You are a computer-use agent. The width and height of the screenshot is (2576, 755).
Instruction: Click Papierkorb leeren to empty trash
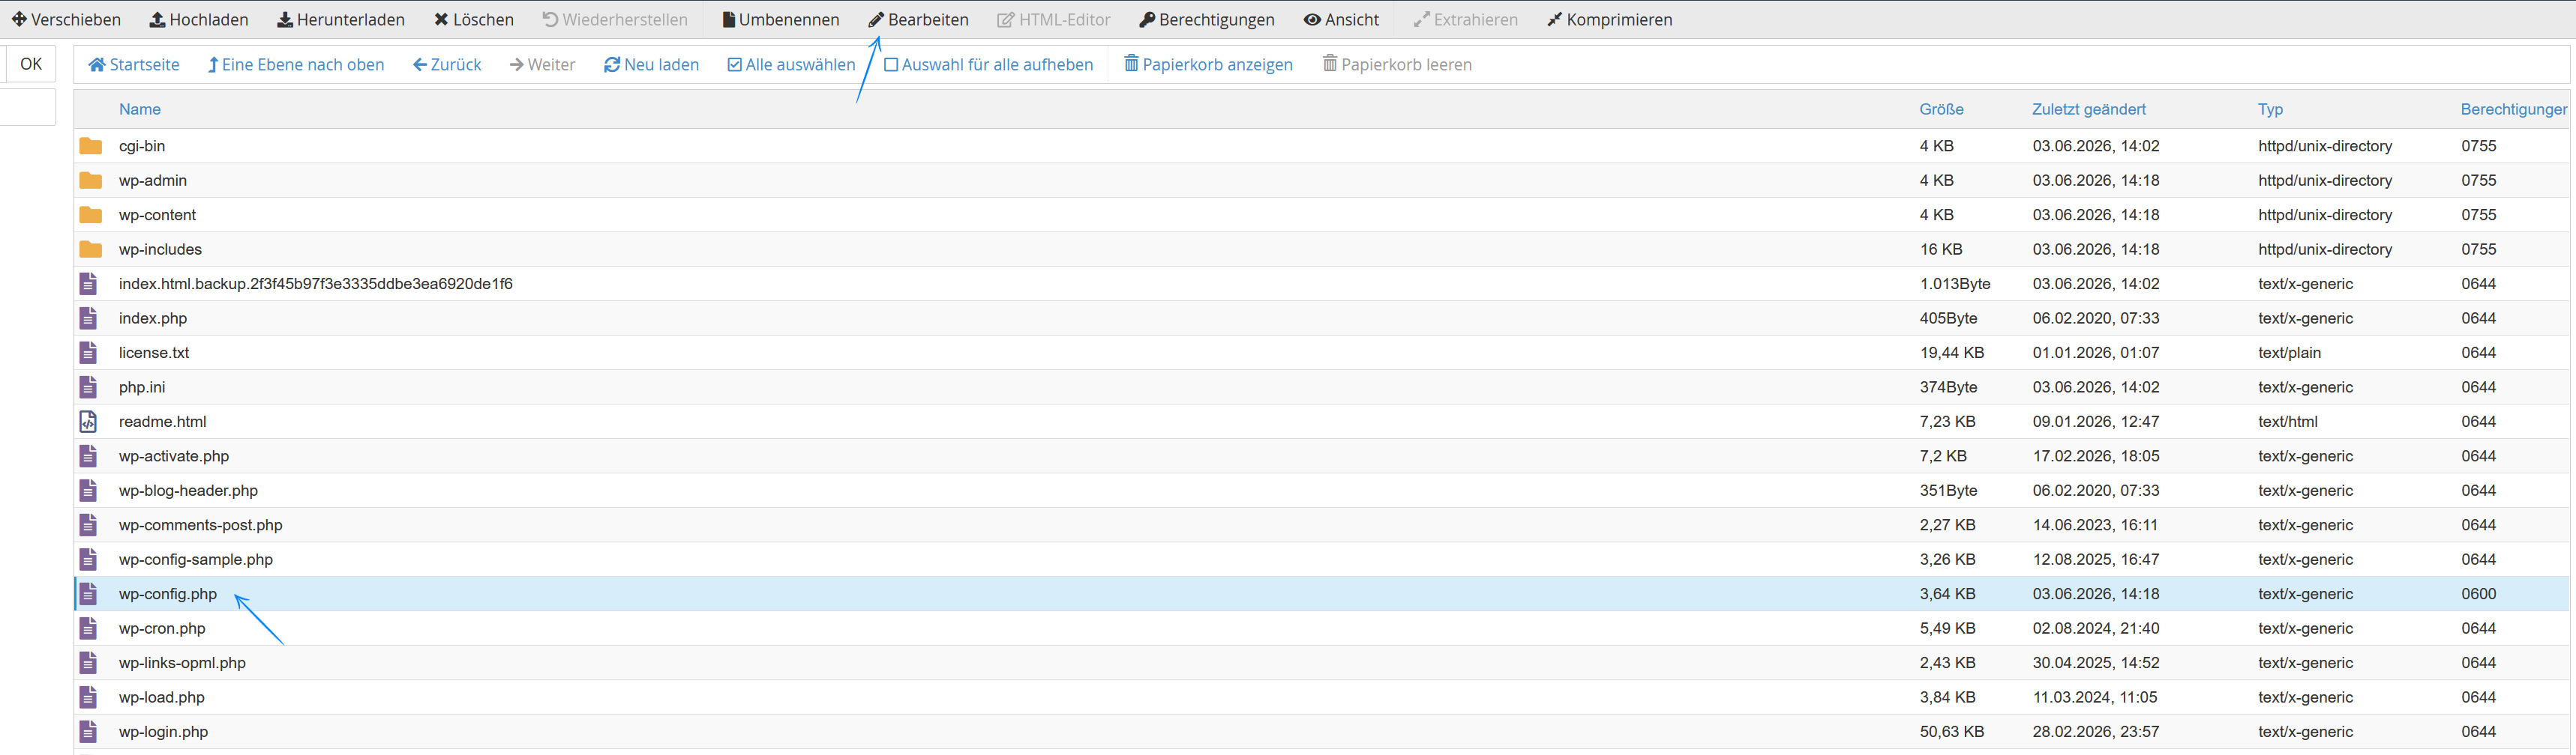[1397, 65]
